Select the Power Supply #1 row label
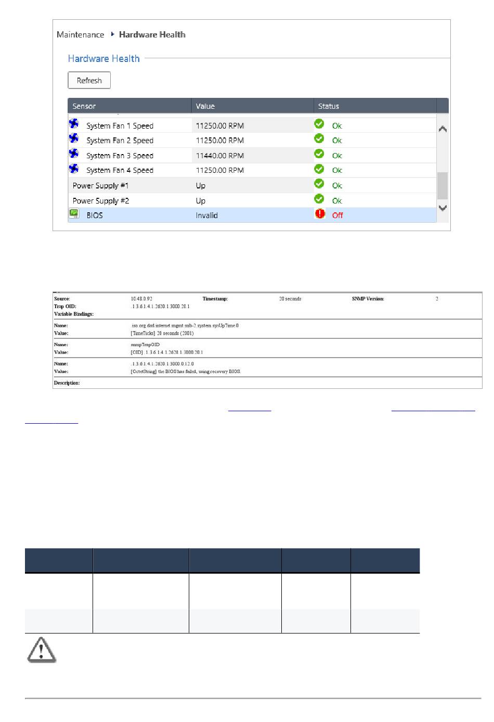This screenshot has height=722, width=494. (101, 186)
